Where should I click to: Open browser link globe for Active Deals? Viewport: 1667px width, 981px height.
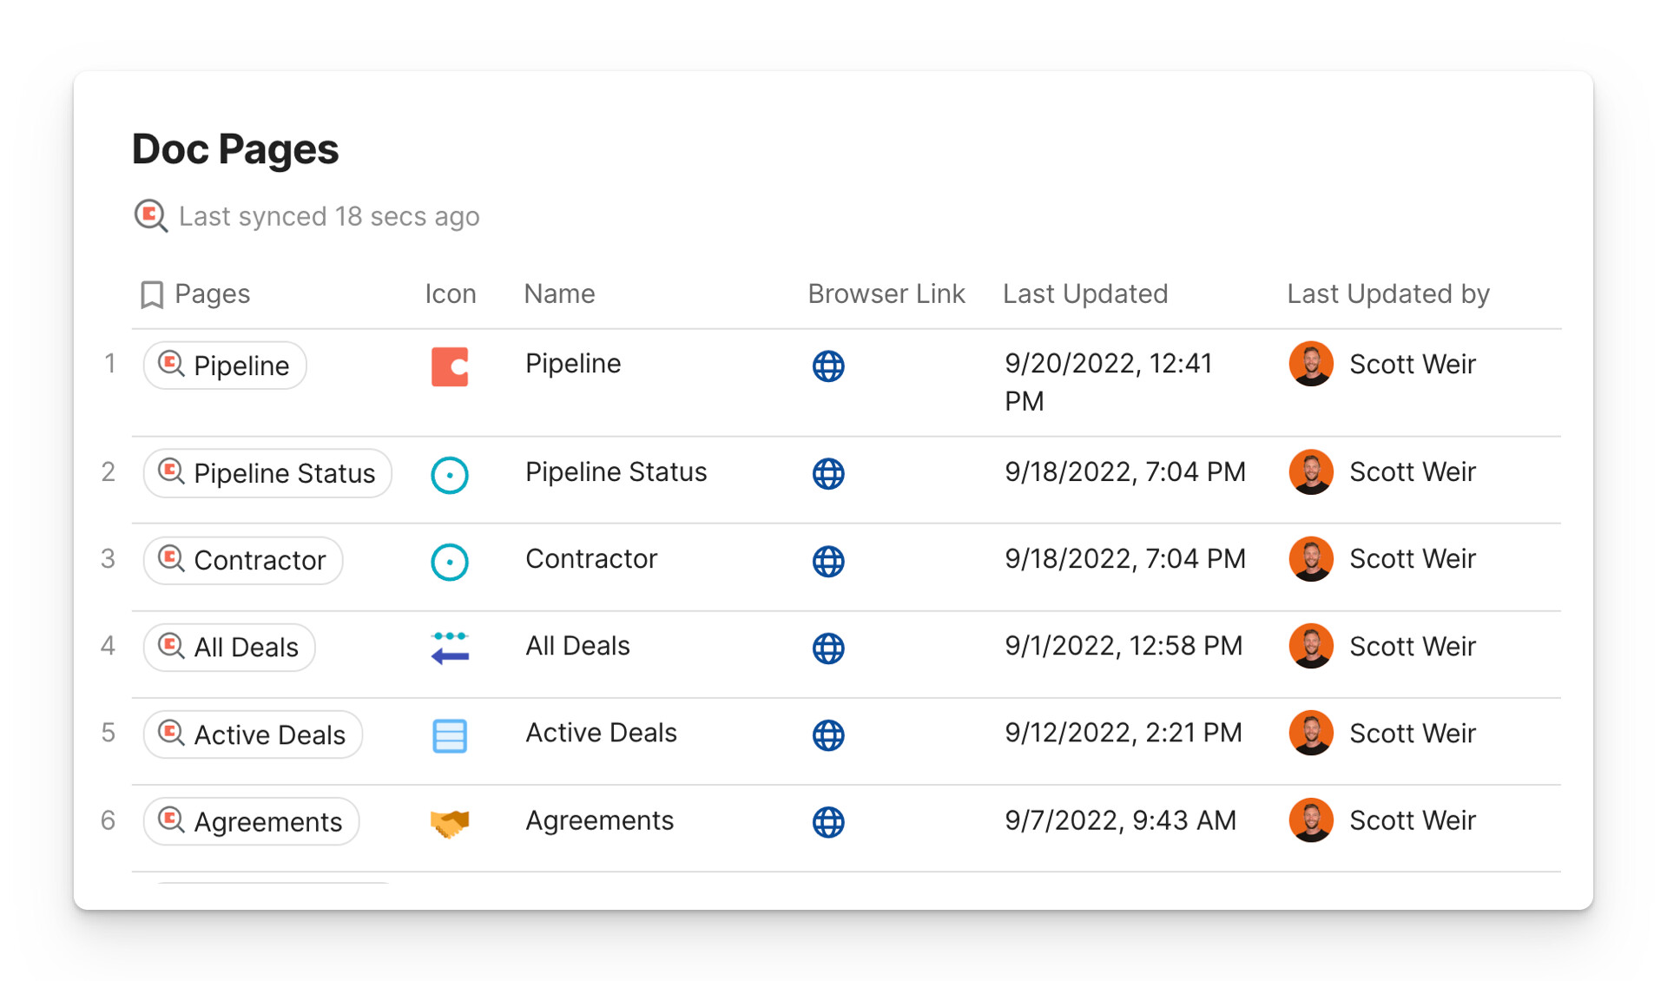(827, 734)
